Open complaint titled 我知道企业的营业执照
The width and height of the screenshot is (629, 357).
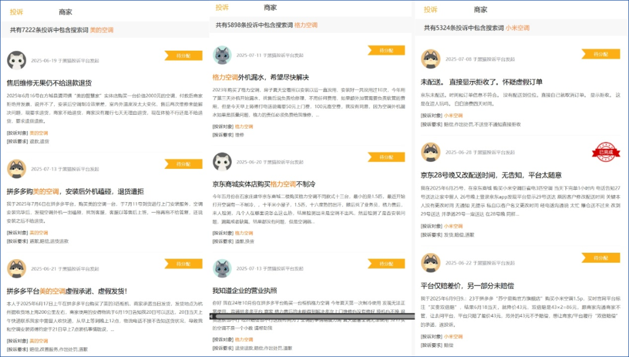[x=245, y=291]
